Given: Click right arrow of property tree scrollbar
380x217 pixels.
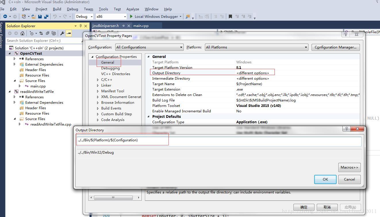Looking at the screenshot, I should pos(139,198).
